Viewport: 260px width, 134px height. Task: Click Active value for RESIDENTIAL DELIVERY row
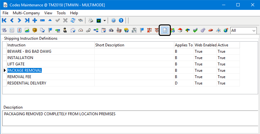coord(228,83)
